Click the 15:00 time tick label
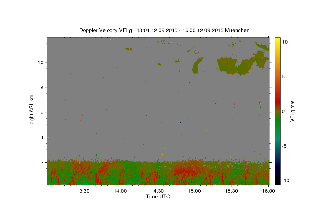The image size is (333, 222). pos(194,191)
